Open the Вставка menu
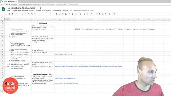 point(25,11)
